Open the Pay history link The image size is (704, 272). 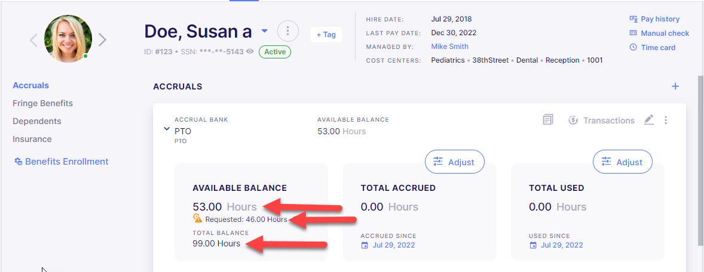(x=654, y=19)
